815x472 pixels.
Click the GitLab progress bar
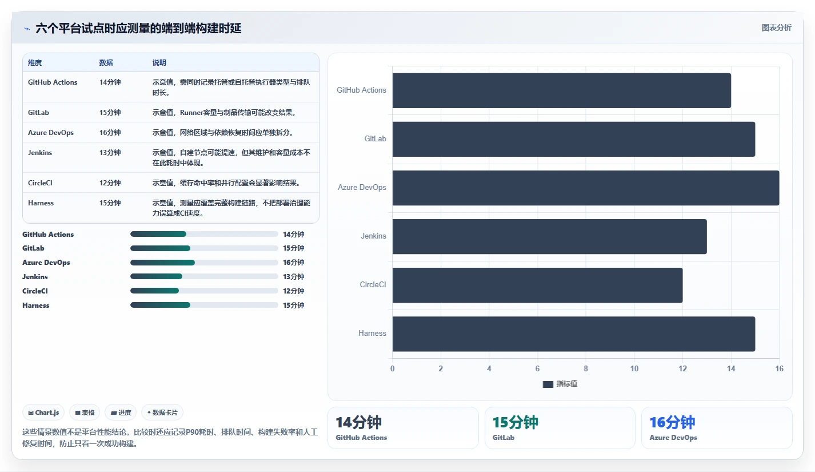(x=204, y=248)
